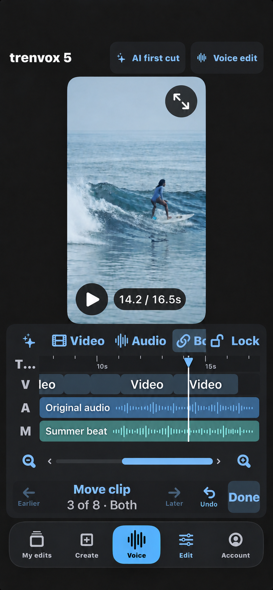The width and height of the screenshot is (273, 590).
Task: Open My edits tab
Action: tap(37, 545)
